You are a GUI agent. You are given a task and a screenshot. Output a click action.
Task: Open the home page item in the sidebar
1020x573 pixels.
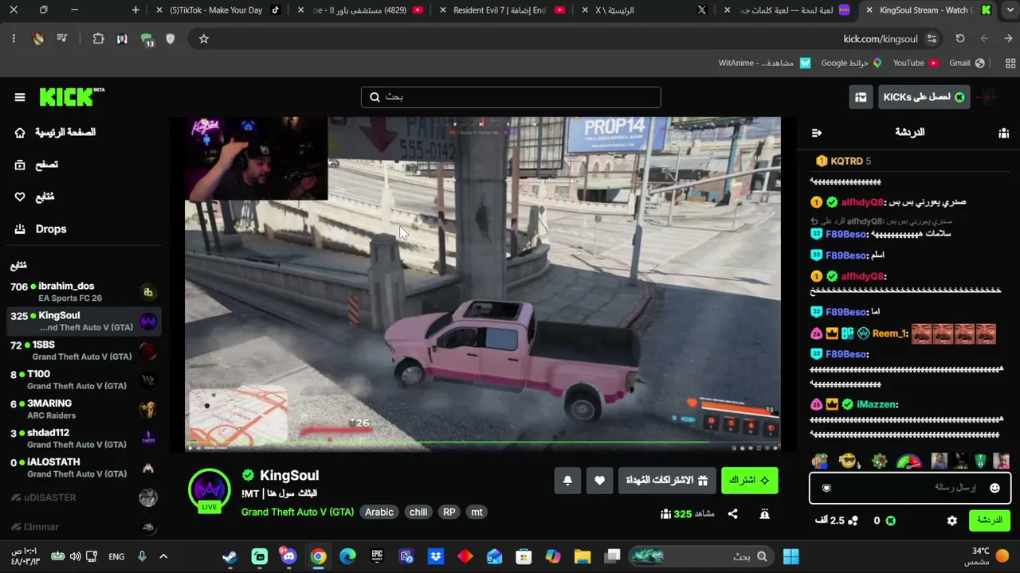click(x=55, y=132)
